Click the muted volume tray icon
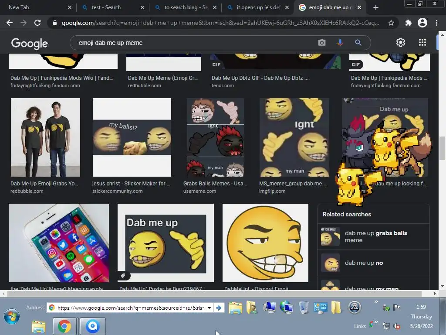 click(396, 326)
